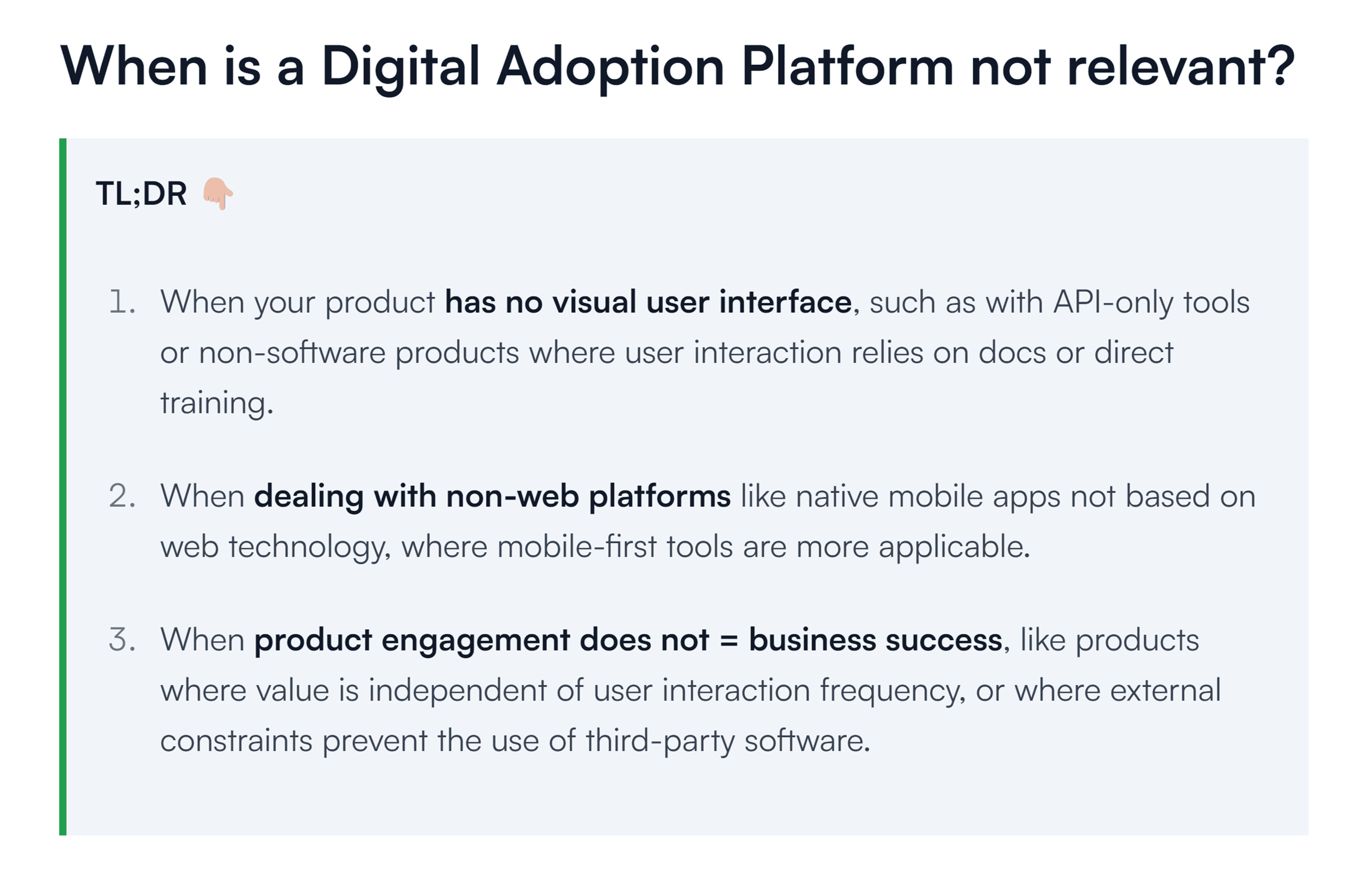Image resolution: width=1359 pixels, height=881 pixels.
Task: Click the list number "3." marker
Action: (123, 640)
